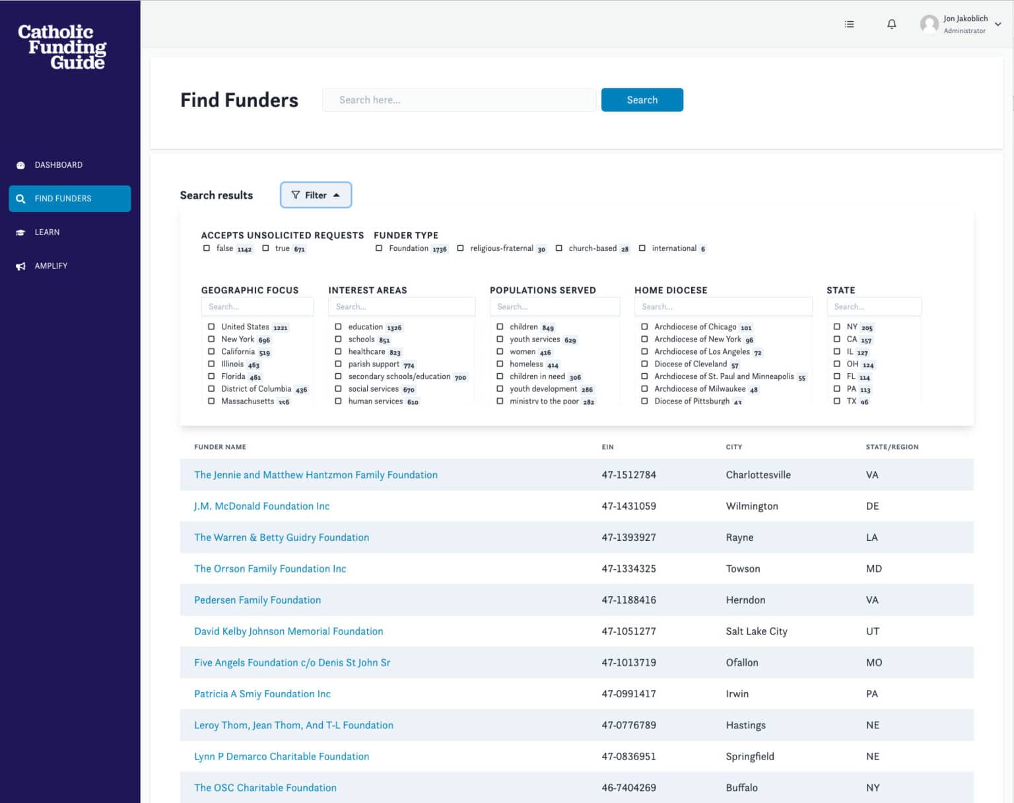
Task: Check the NY state filter checkbox
Action: (837, 327)
